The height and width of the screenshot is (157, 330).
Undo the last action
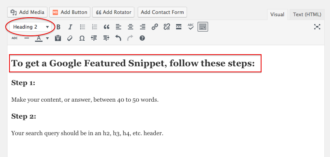118,38
